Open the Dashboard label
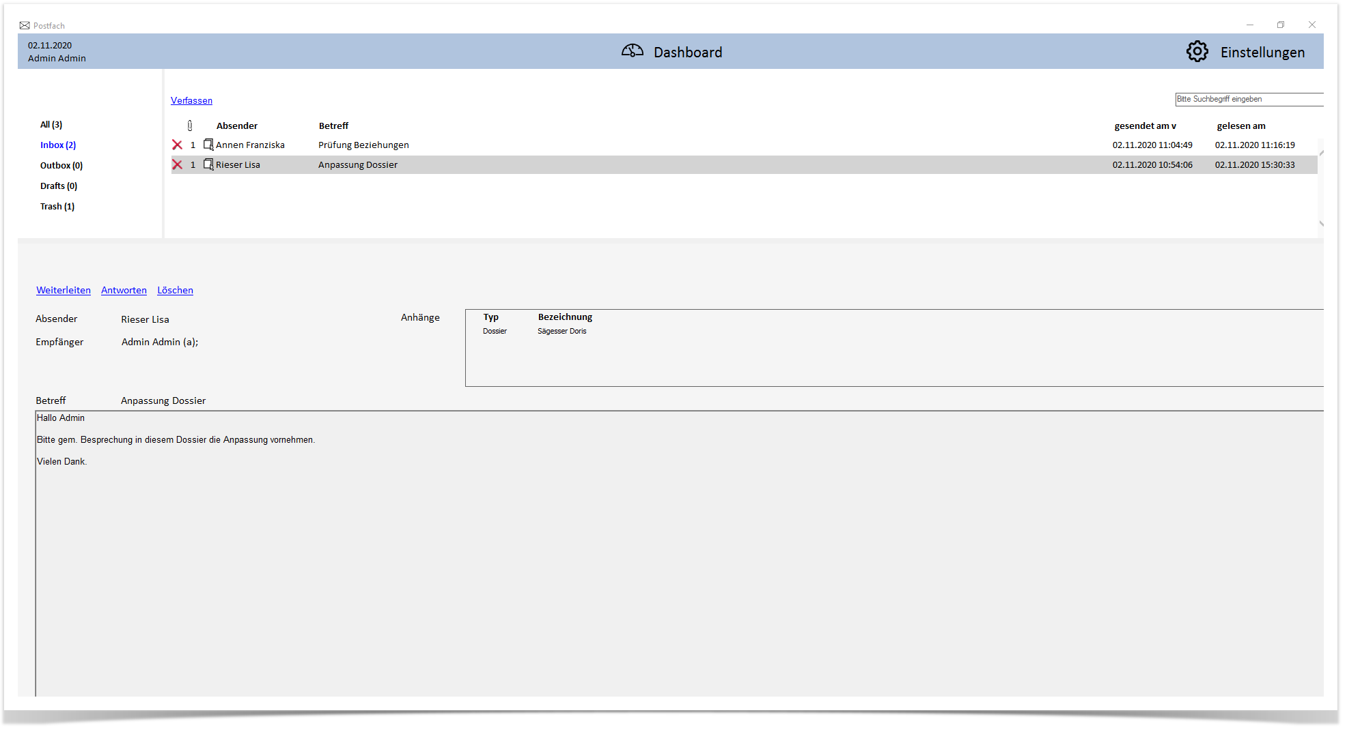 tap(687, 53)
